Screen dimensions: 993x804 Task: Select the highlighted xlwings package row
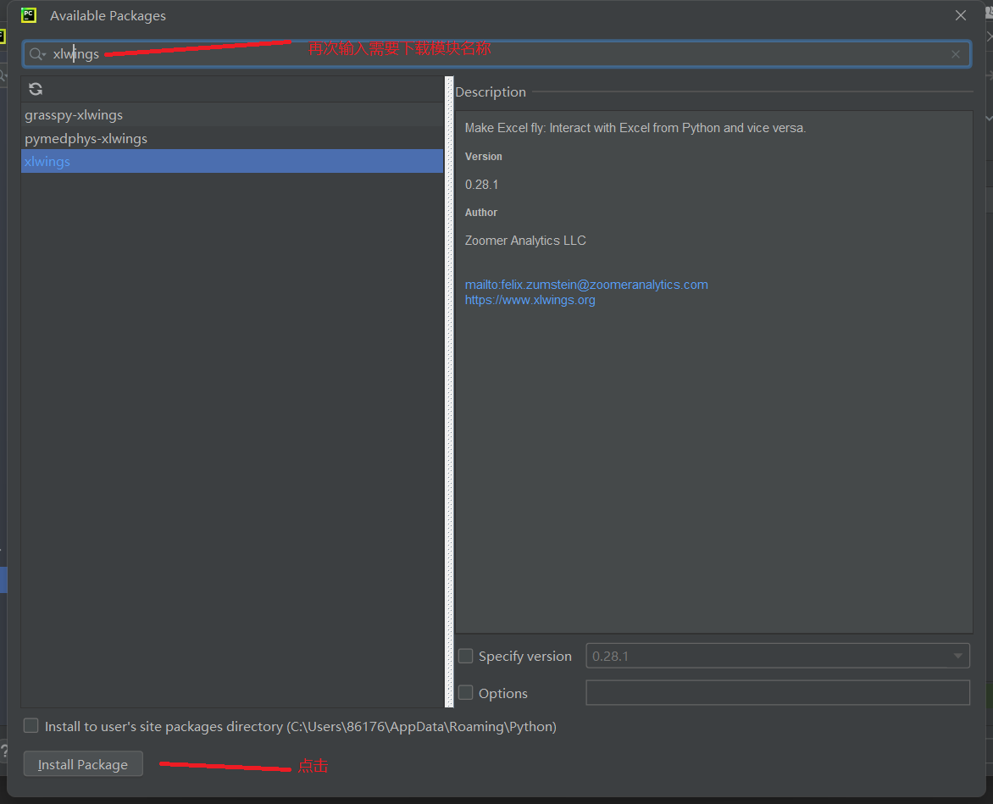tap(232, 162)
